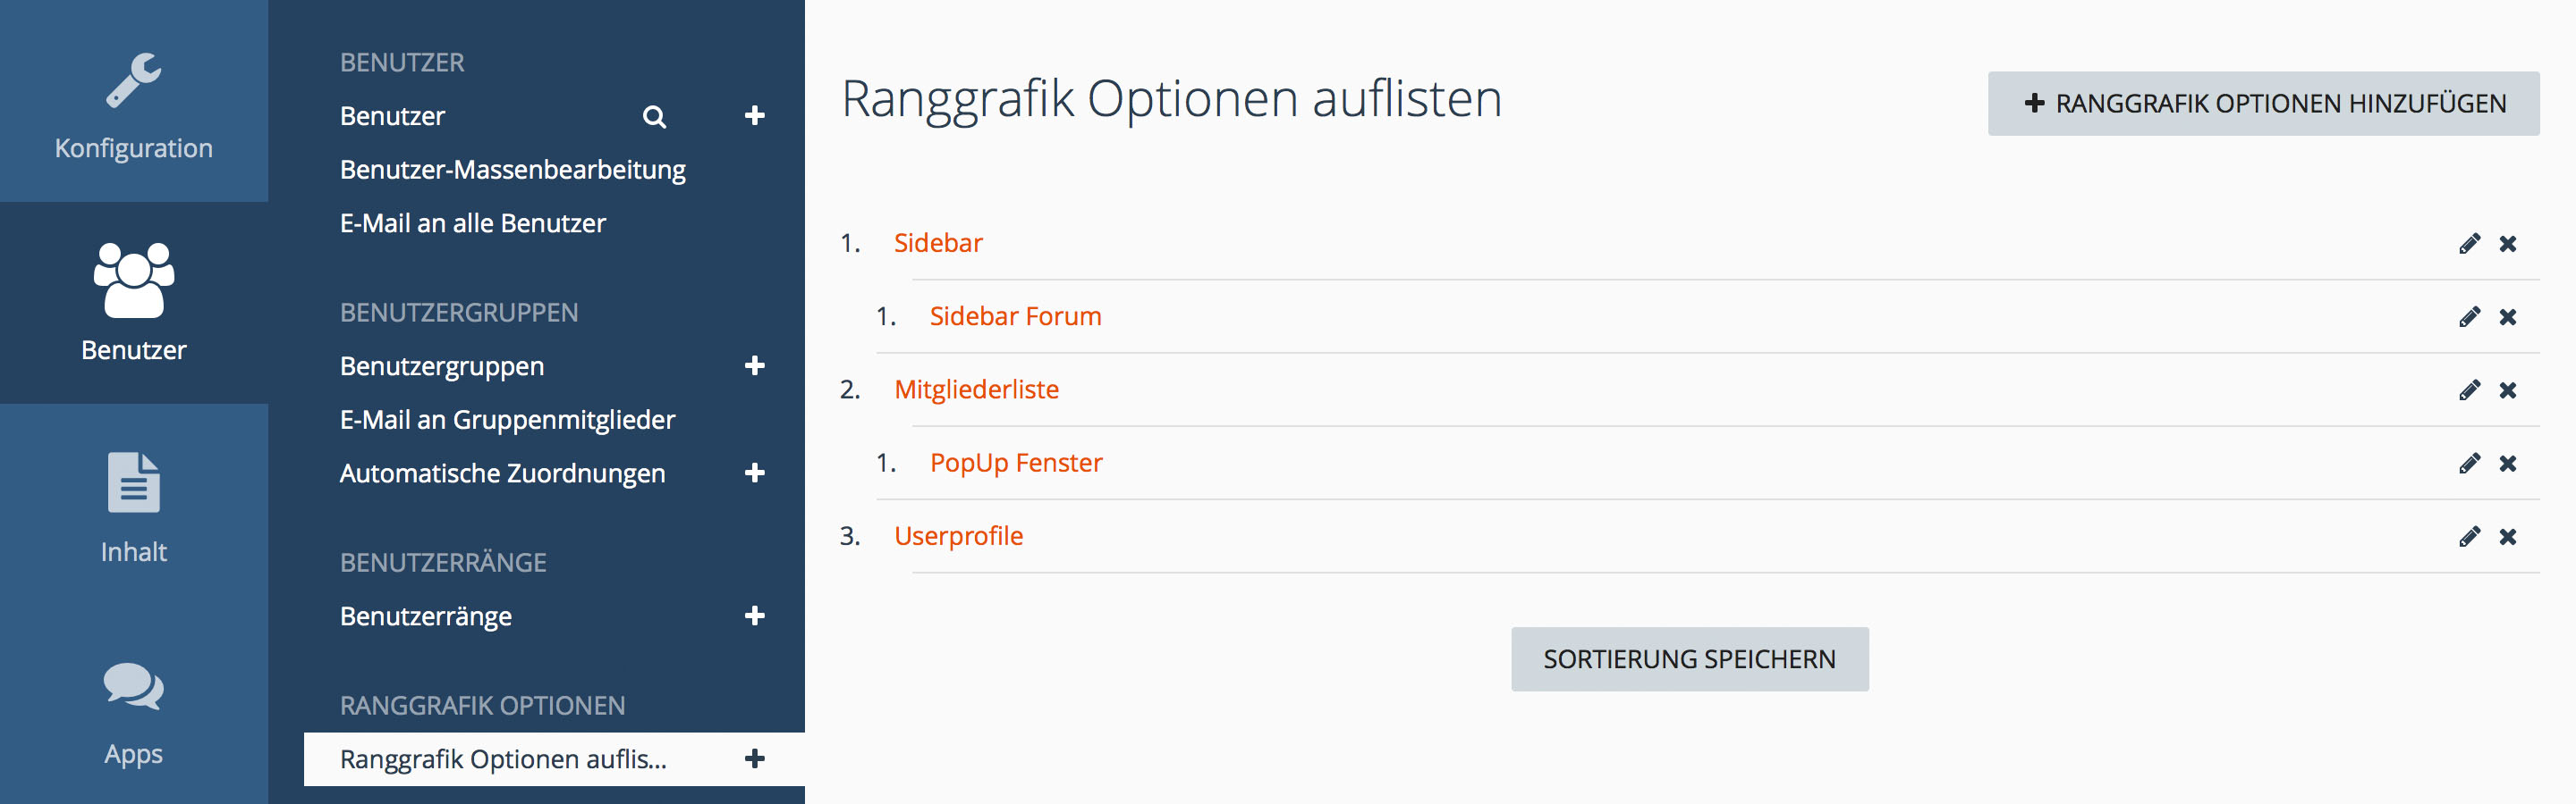Select E-Mail an Gruppenmitglieder menu item
Screen dimensions: 2576x804
coord(507,420)
